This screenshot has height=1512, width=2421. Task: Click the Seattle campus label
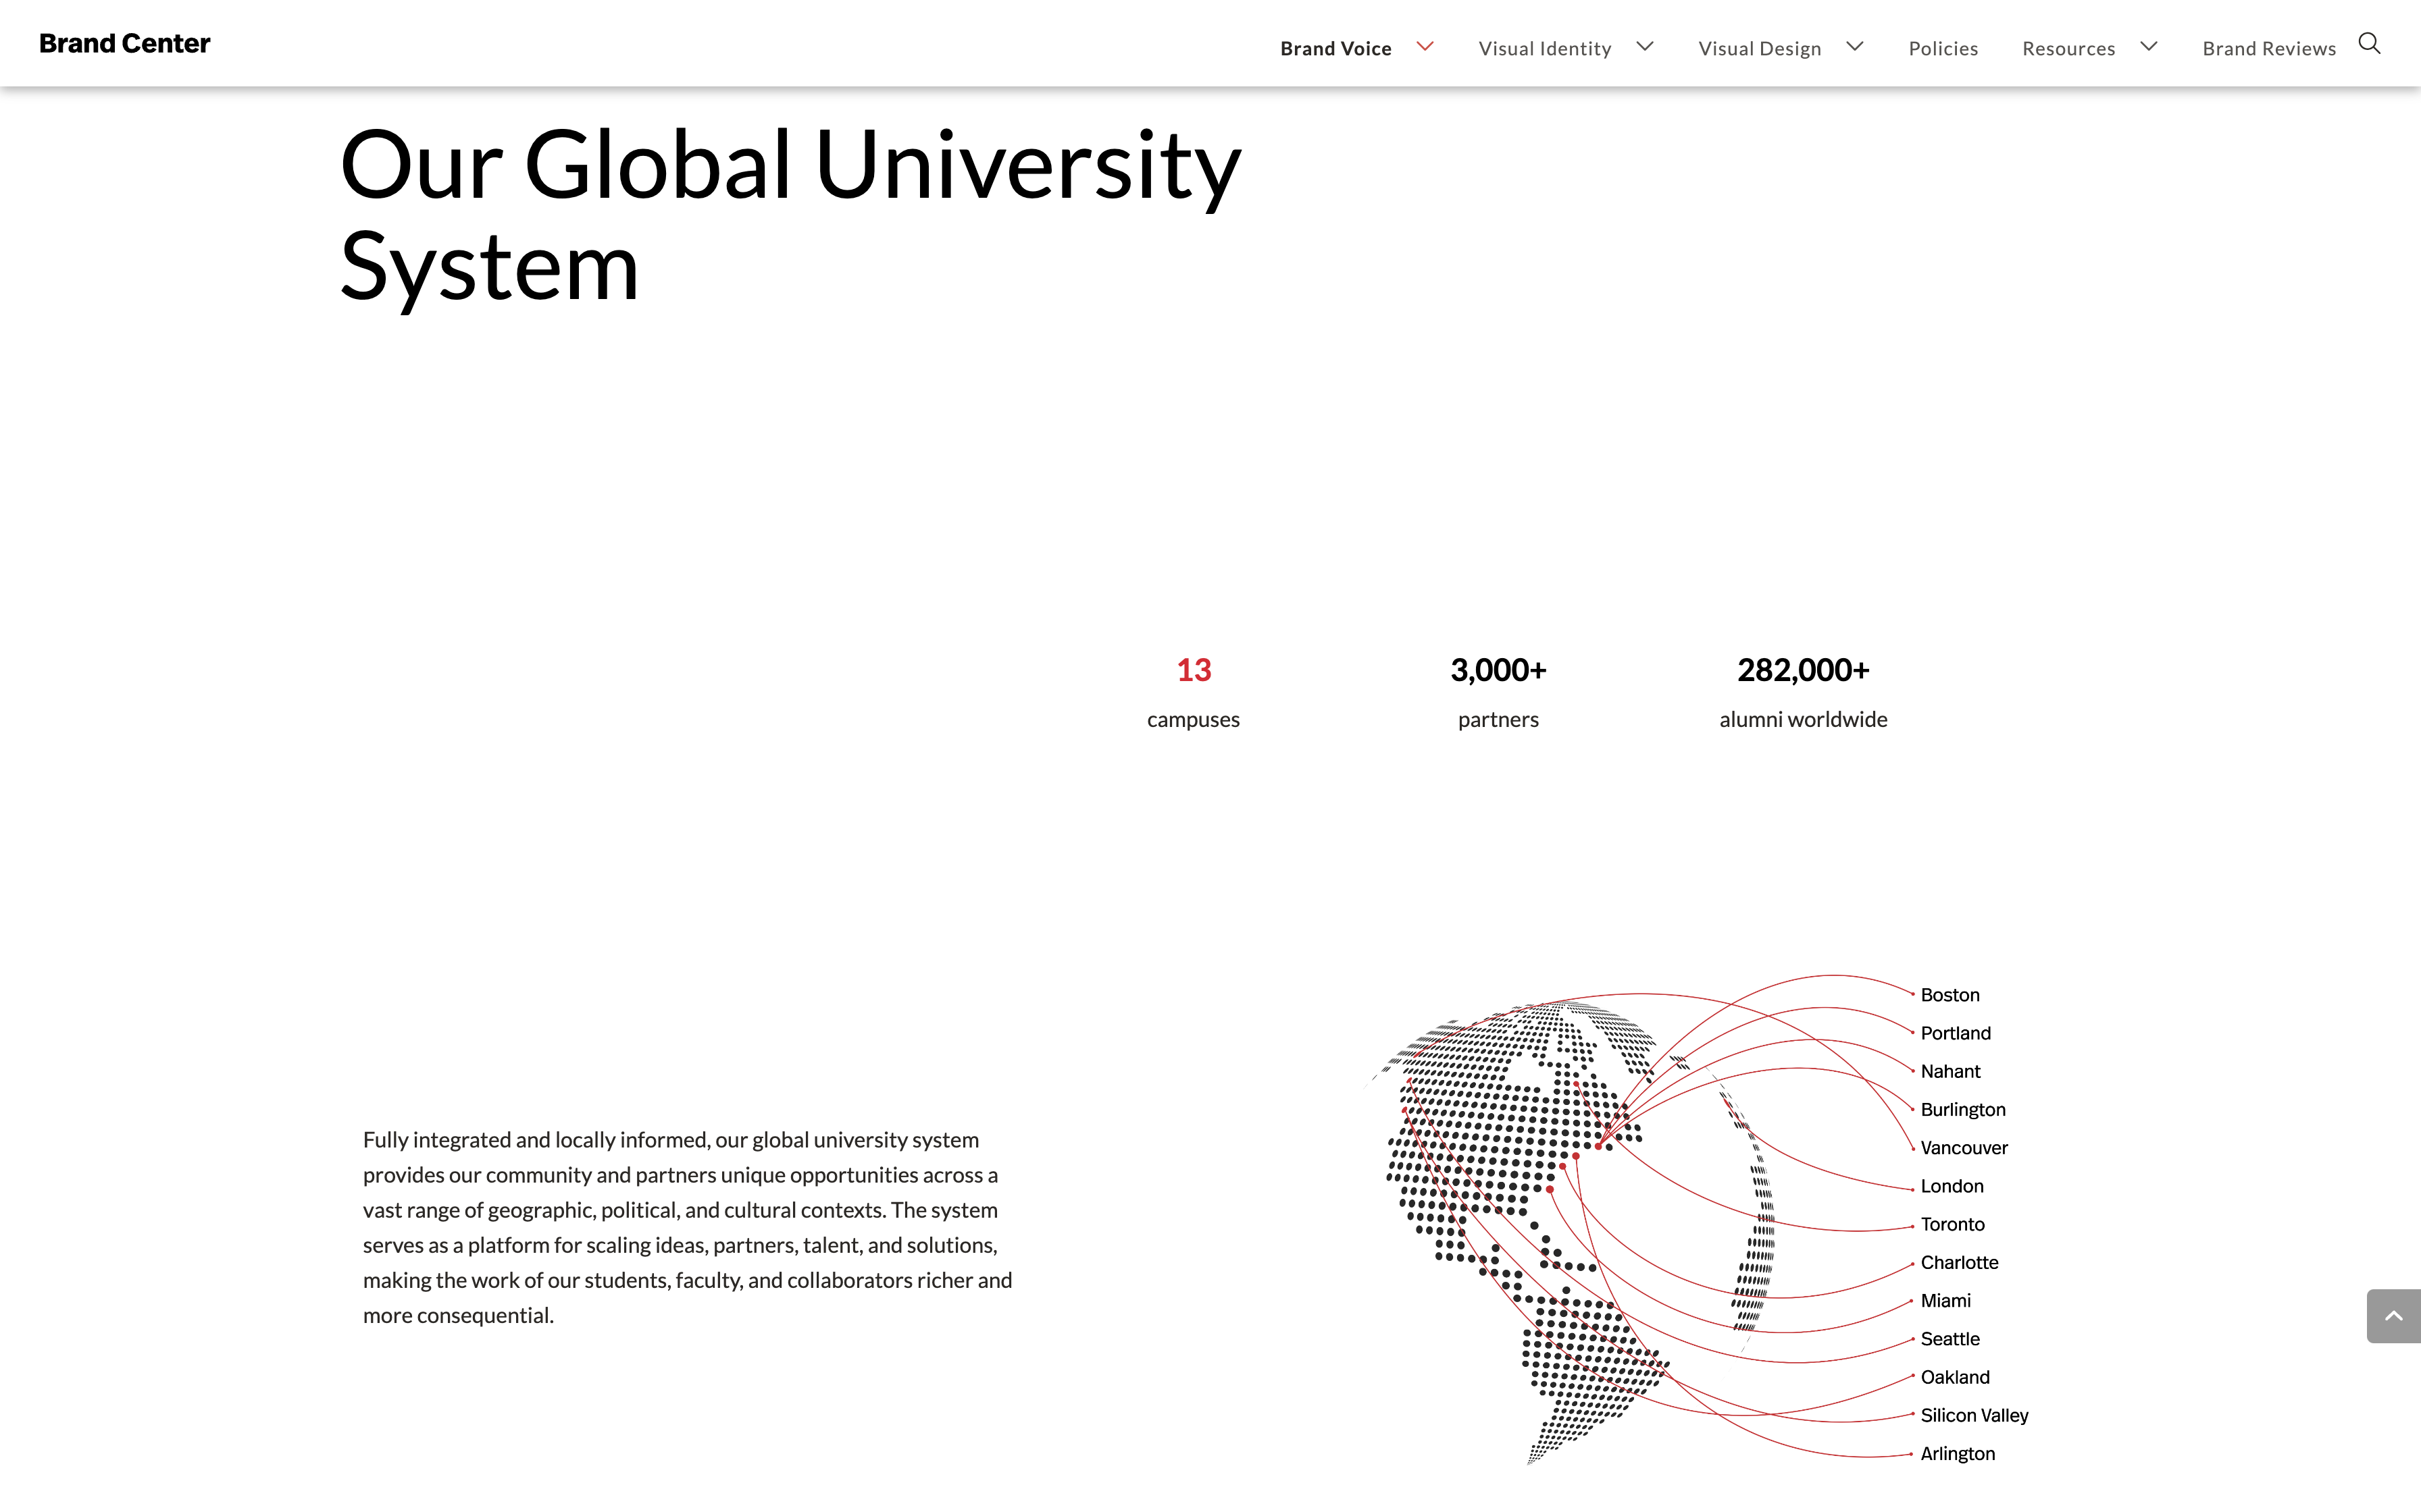click(x=1949, y=1339)
